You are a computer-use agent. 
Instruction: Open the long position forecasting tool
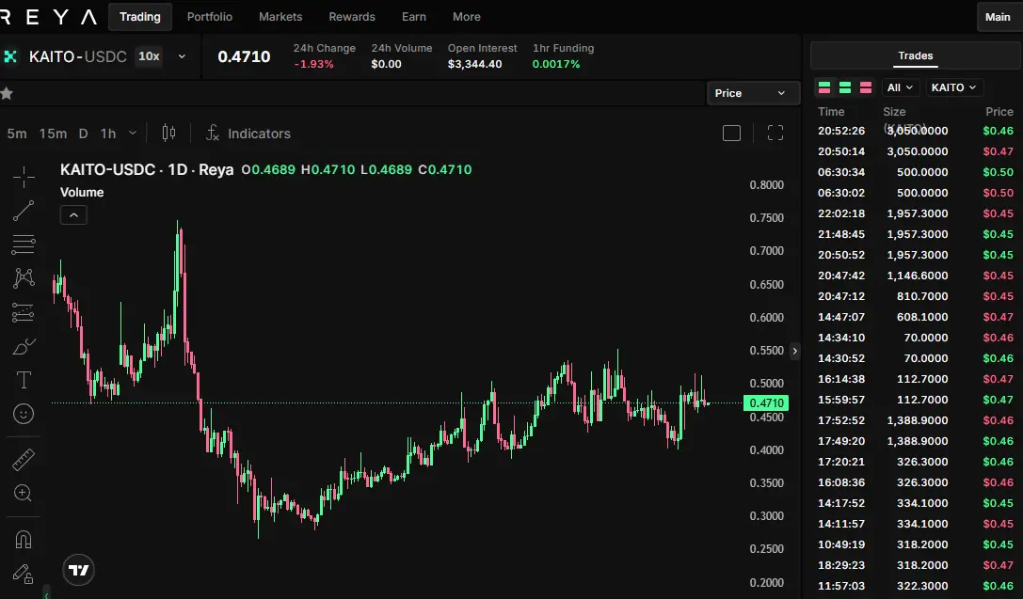(24, 312)
